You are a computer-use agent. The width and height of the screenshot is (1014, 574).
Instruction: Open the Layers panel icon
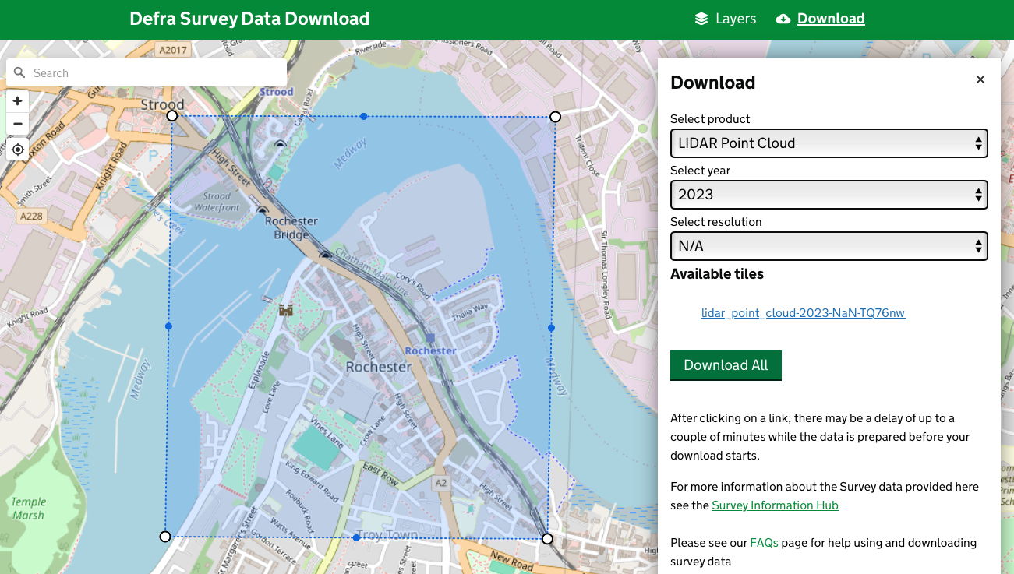pyautogui.click(x=701, y=19)
